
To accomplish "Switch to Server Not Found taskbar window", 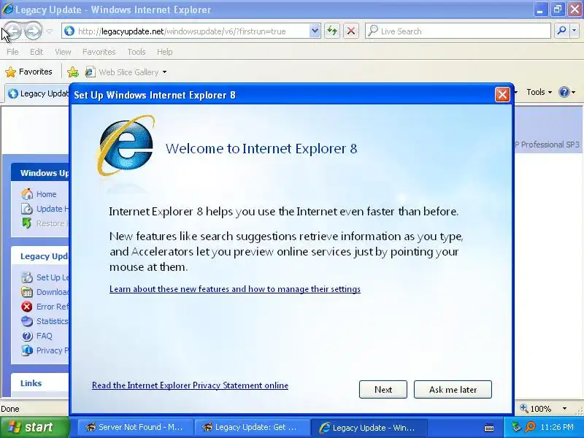I will (x=135, y=427).
